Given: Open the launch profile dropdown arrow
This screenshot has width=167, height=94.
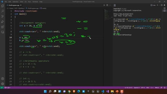Looking at the screenshot, I should pyautogui.click(x=159, y=5).
